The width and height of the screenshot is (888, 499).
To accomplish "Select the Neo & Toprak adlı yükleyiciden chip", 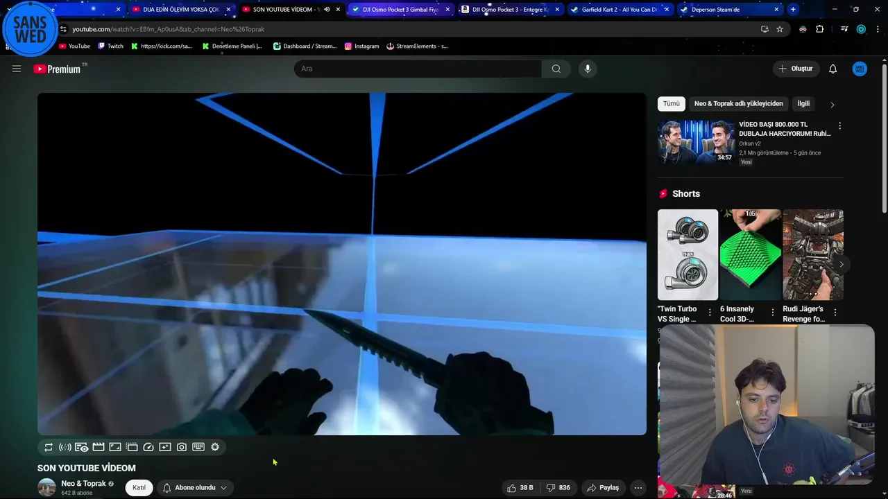I will tap(738, 104).
